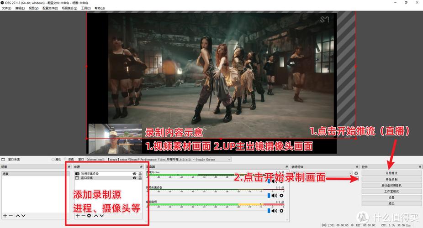Toggle the lock on 视频采集设备 source
Screen dimensions: 423x228
pos(140,174)
